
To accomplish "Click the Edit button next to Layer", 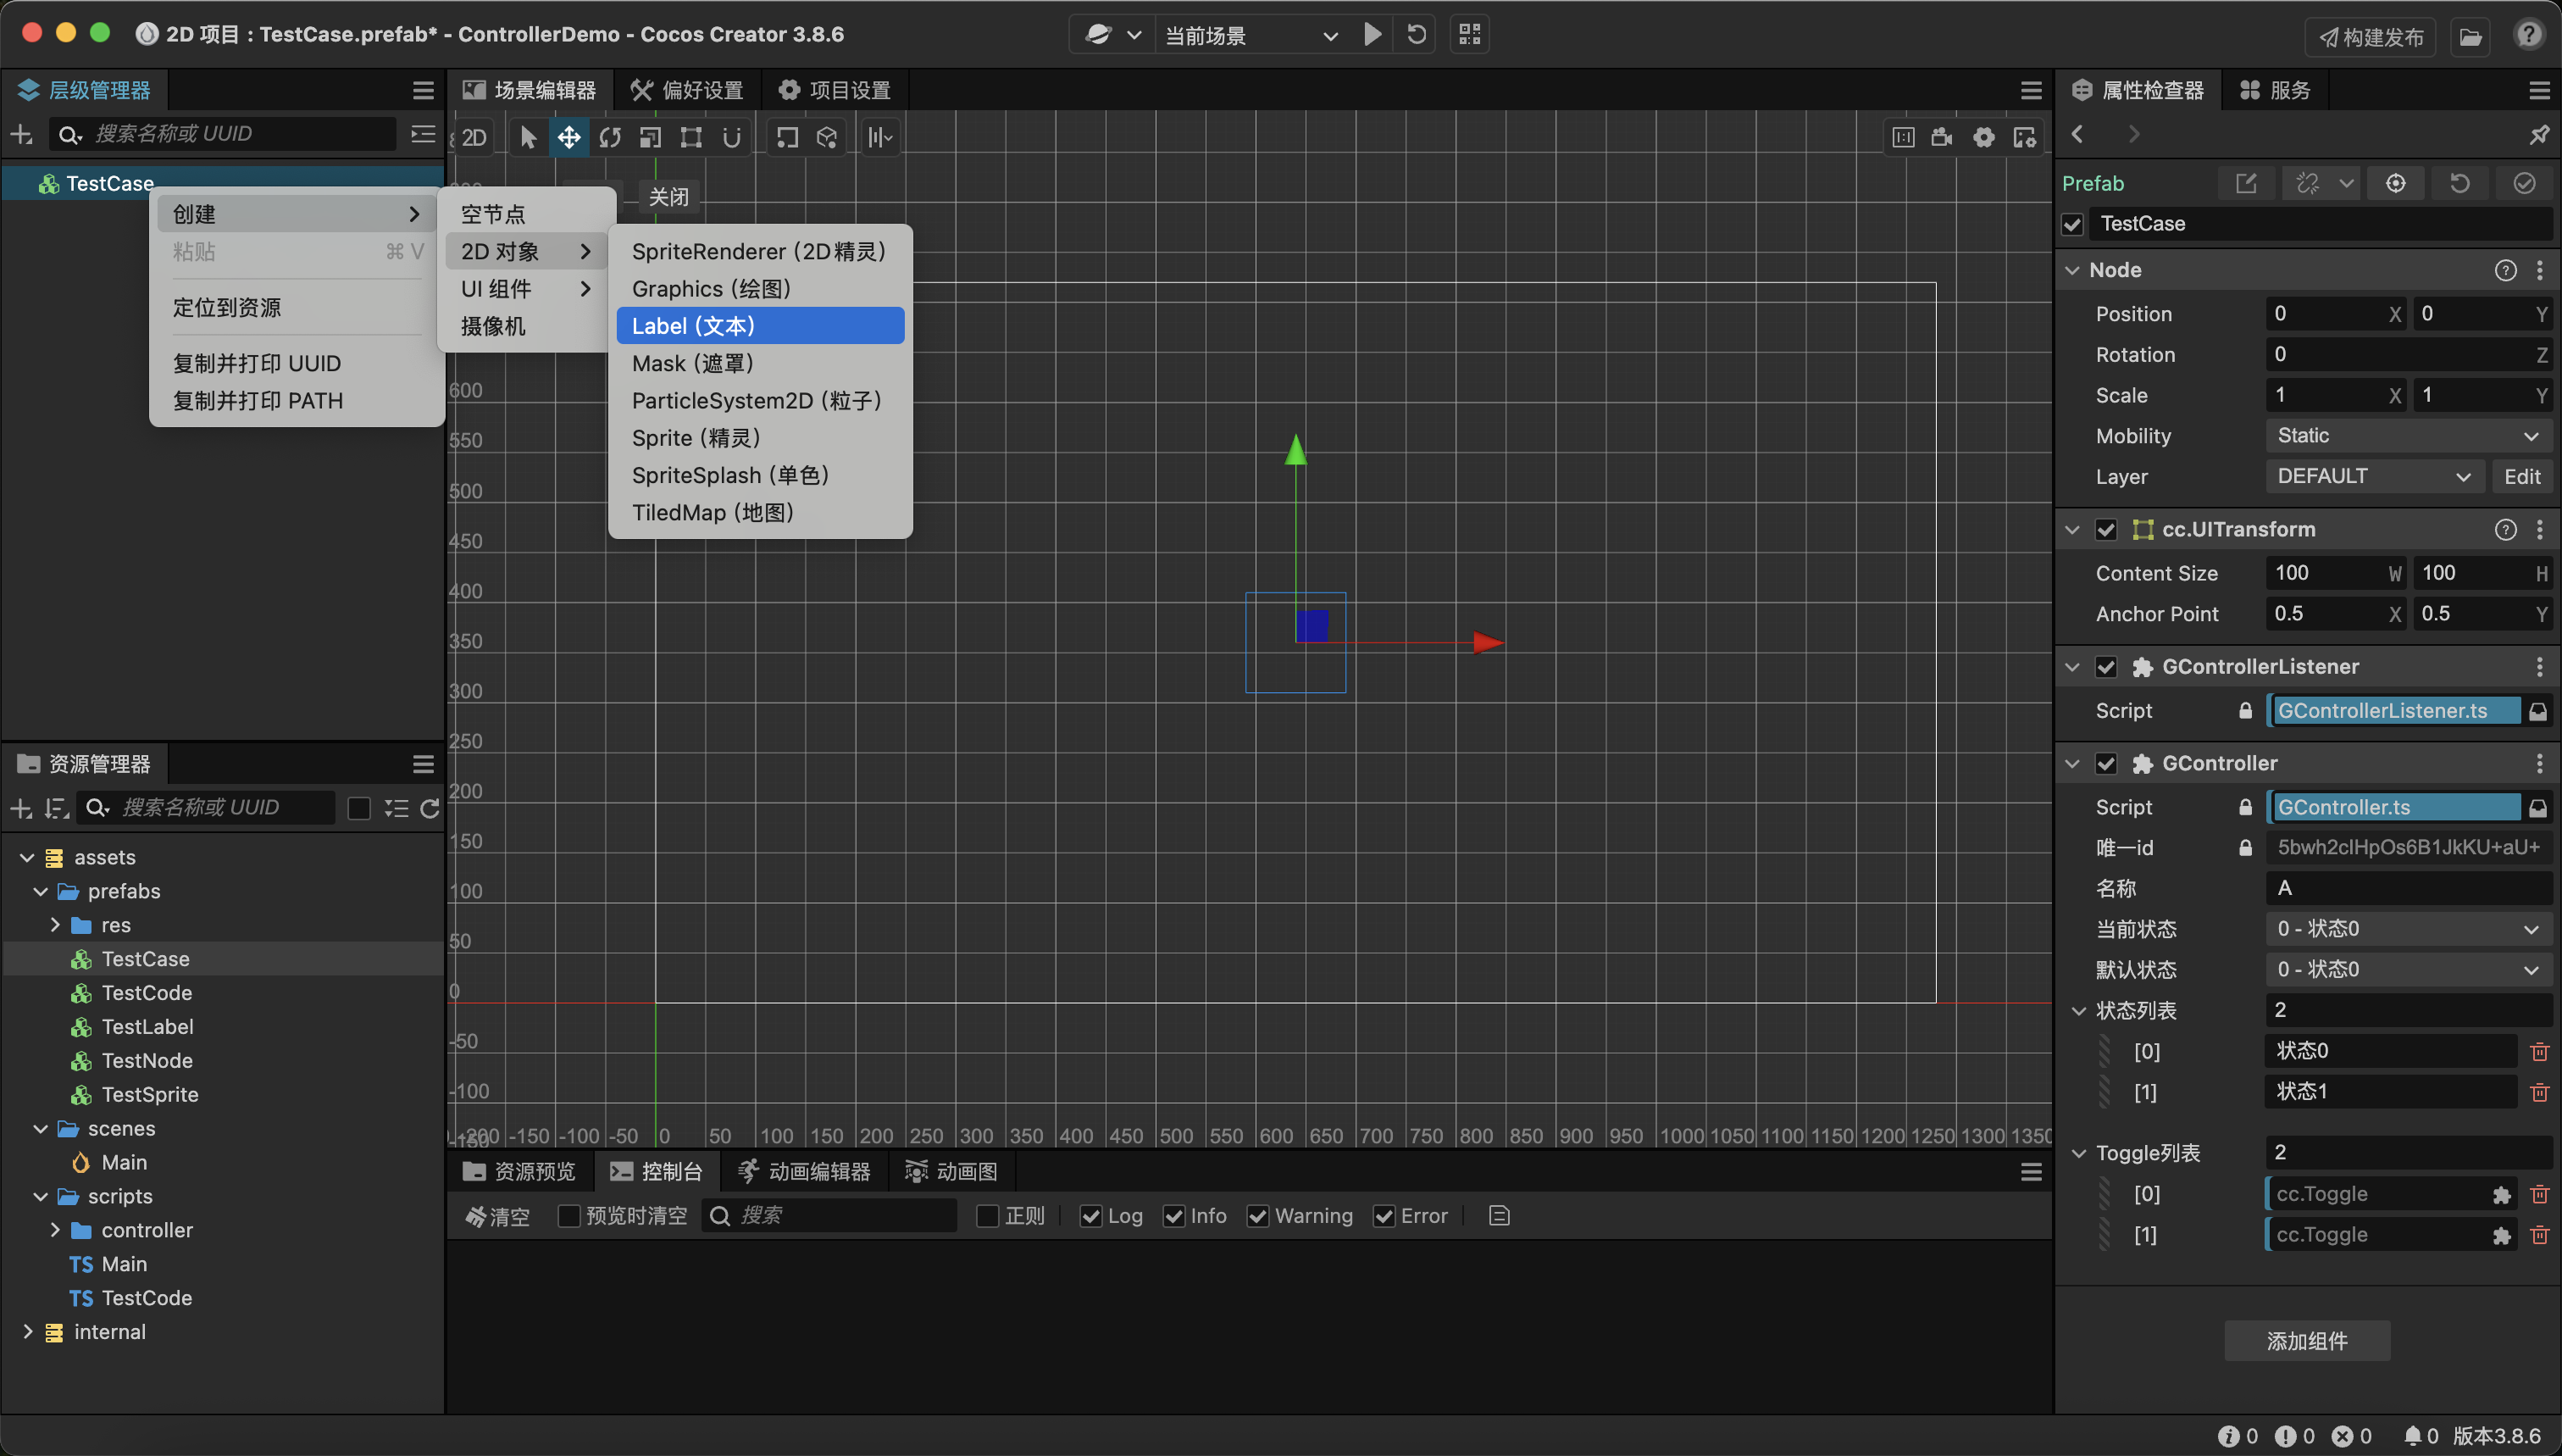I will [2521, 477].
